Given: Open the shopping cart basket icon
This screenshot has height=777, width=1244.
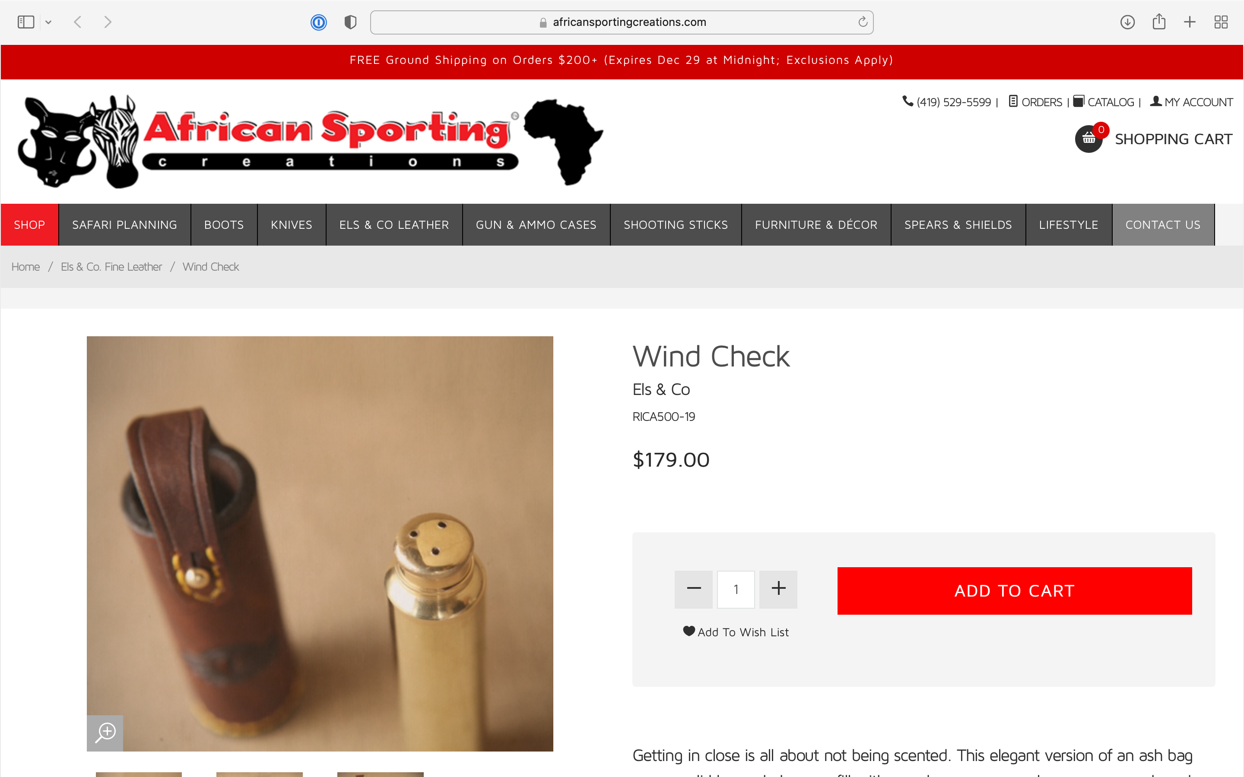Looking at the screenshot, I should 1089,139.
